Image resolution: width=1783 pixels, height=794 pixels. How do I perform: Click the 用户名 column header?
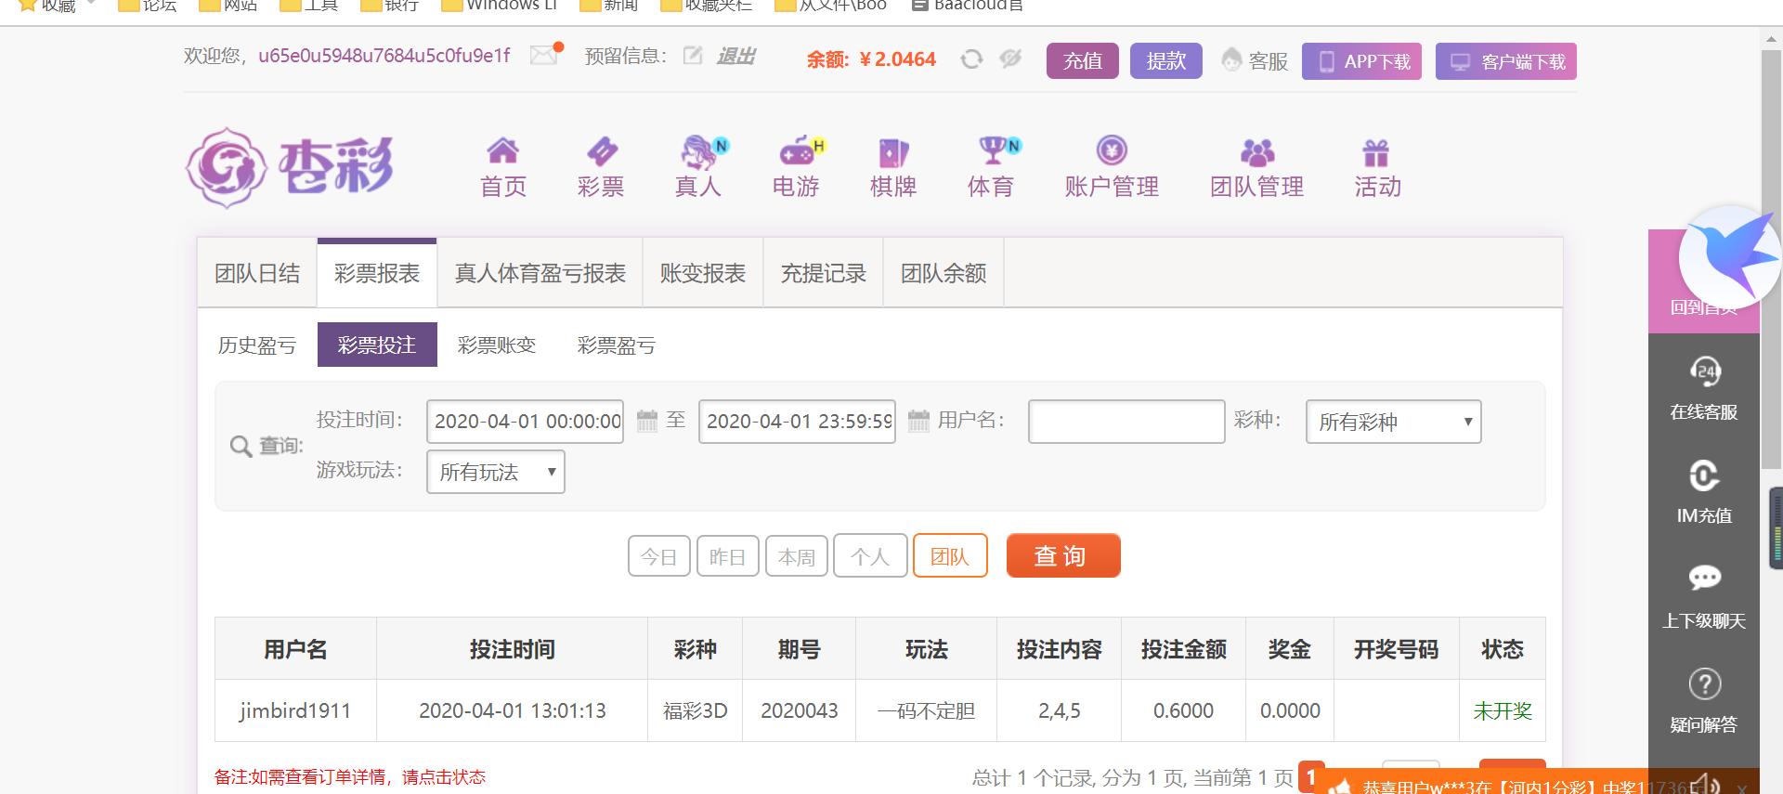[295, 649]
